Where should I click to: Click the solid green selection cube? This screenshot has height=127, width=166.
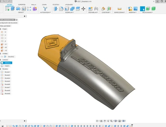pyautogui.click(x=153, y=9)
